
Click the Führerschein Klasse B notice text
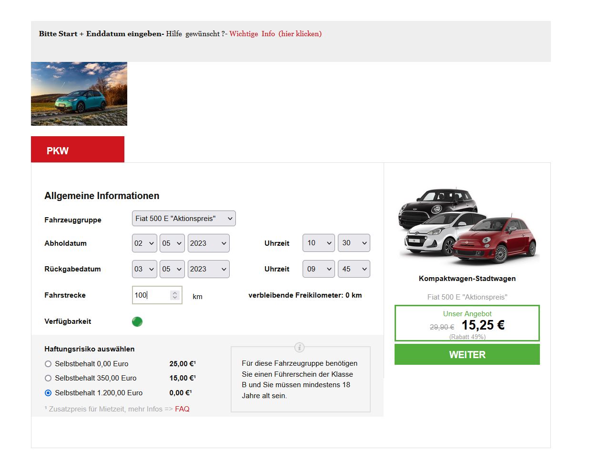pyautogui.click(x=300, y=380)
